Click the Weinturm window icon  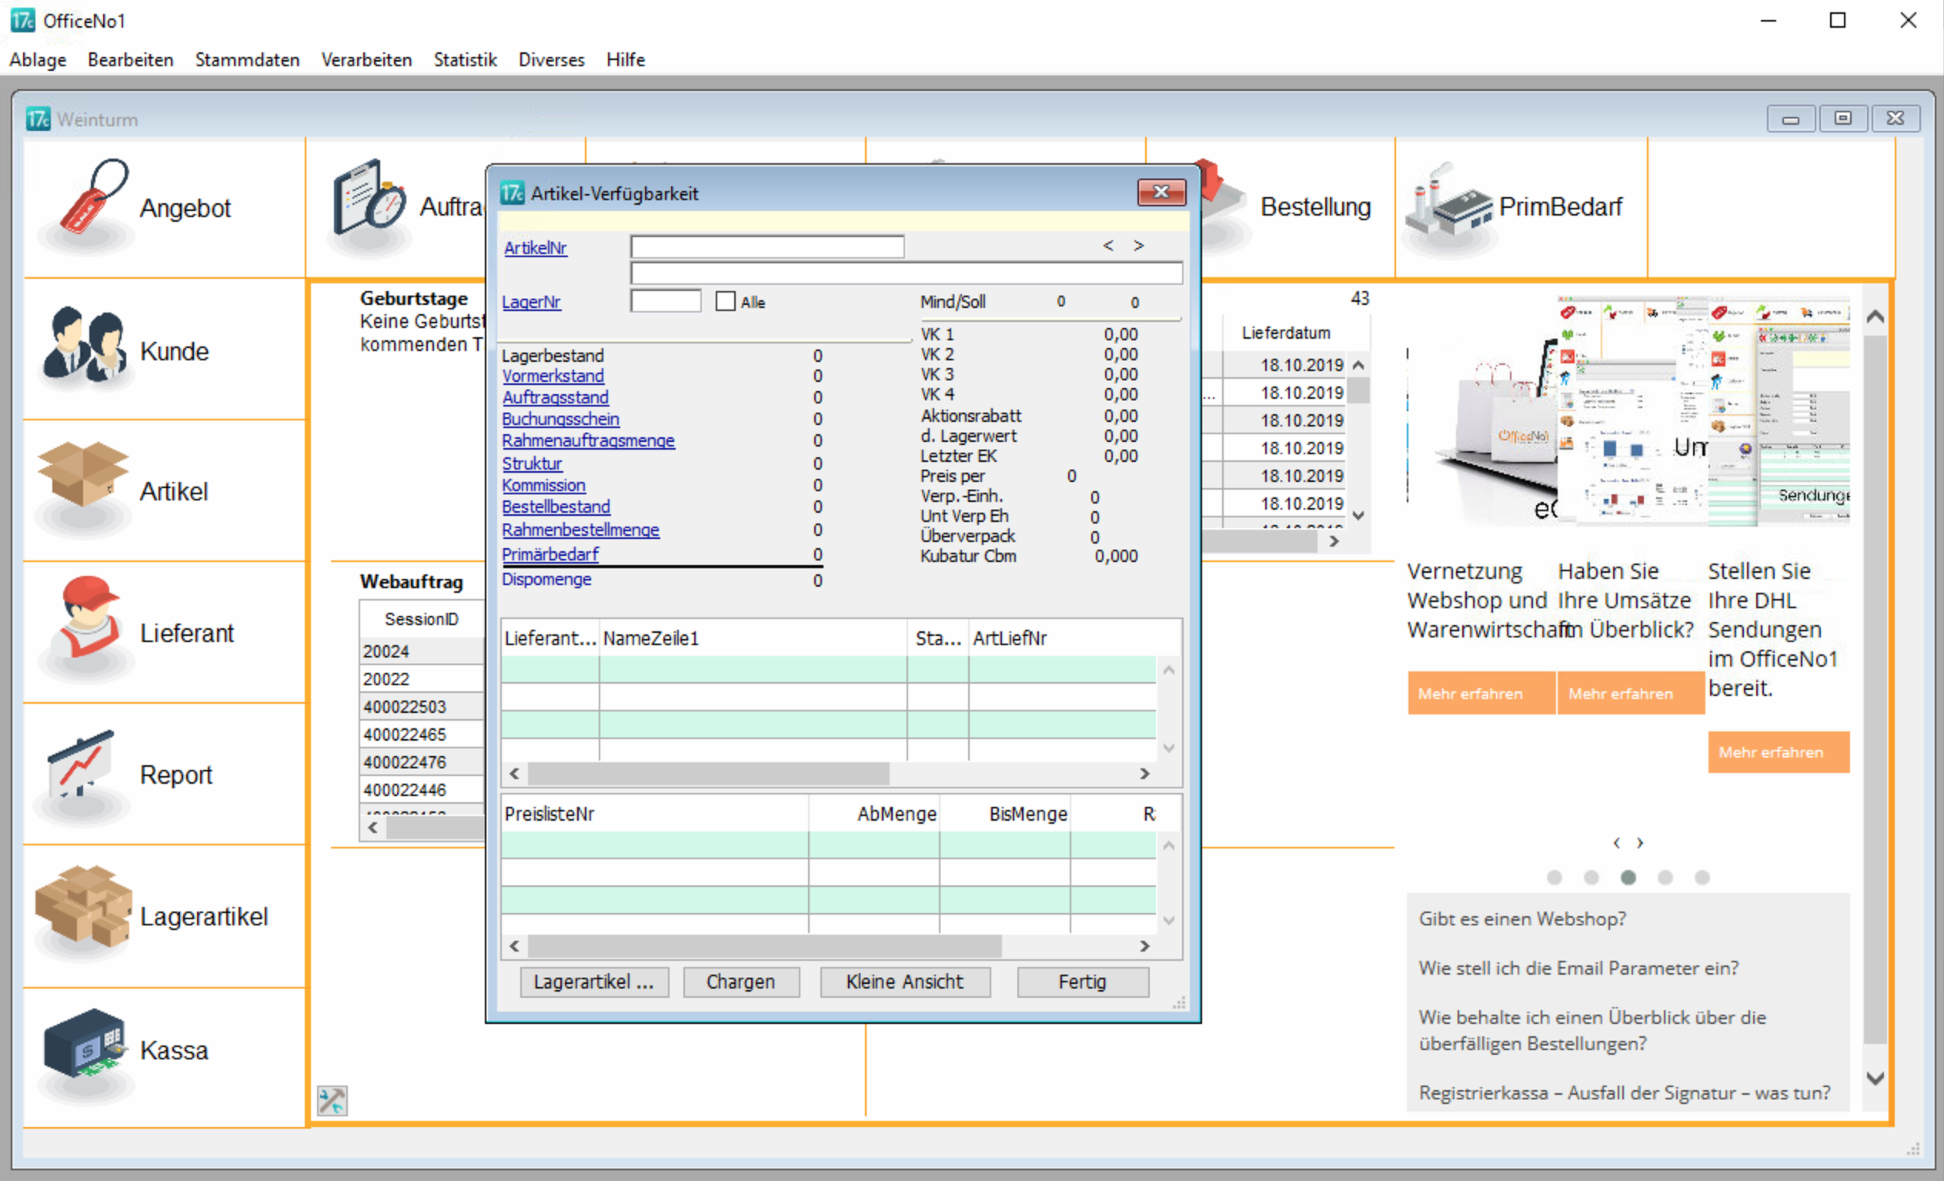[x=38, y=119]
